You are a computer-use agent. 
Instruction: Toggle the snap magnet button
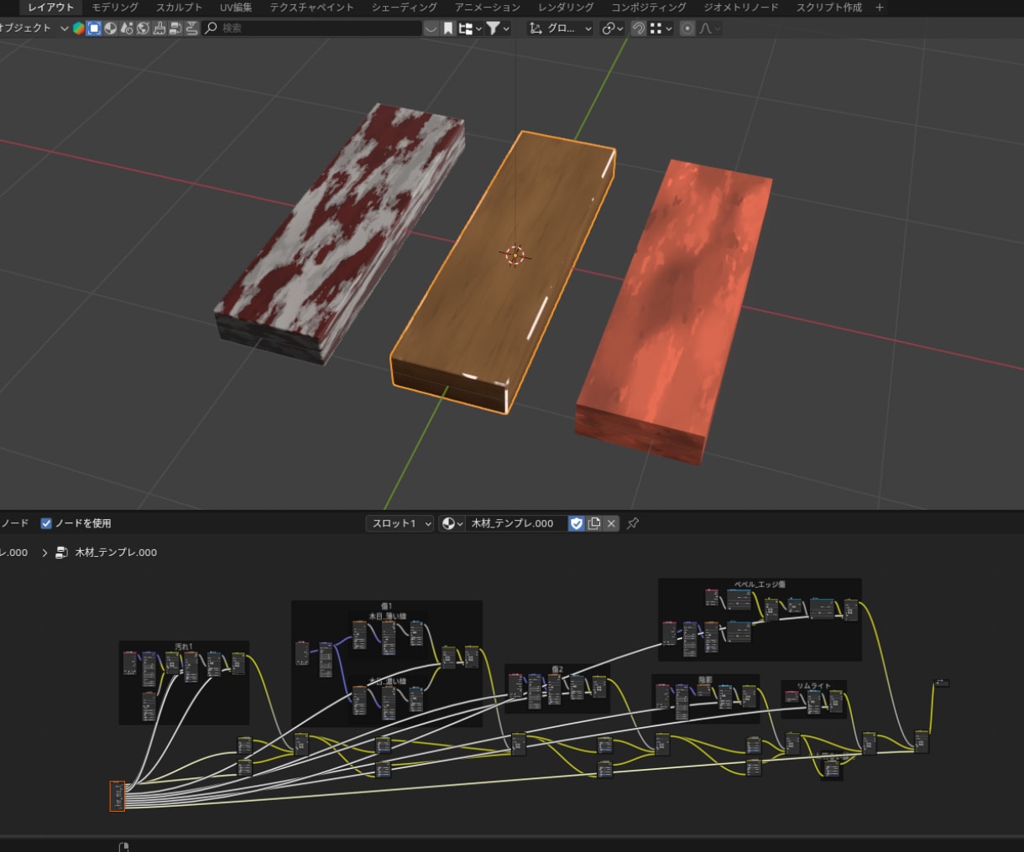(639, 29)
